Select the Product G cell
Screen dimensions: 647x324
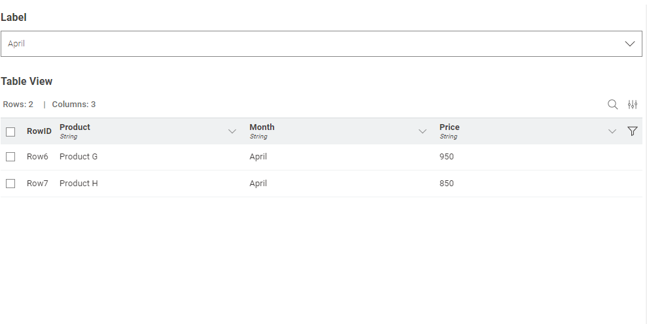tap(79, 157)
